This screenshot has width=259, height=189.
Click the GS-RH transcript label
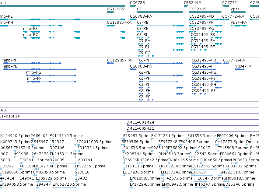[144, 41]
